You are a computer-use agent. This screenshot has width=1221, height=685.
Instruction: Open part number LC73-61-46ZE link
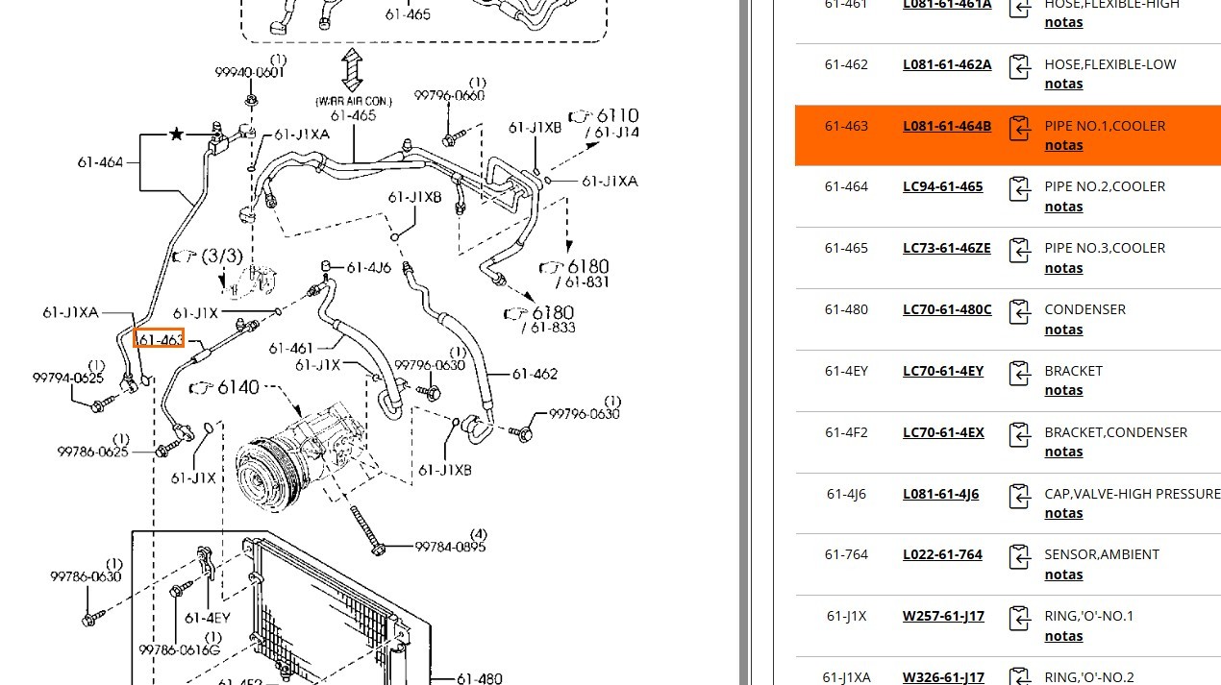946,248
